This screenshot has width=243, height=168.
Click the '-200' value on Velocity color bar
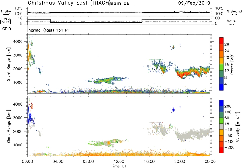pyautogui.click(x=229, y=147)
